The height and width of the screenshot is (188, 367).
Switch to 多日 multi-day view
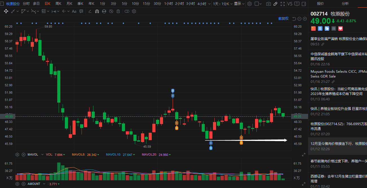pos(36,4)
